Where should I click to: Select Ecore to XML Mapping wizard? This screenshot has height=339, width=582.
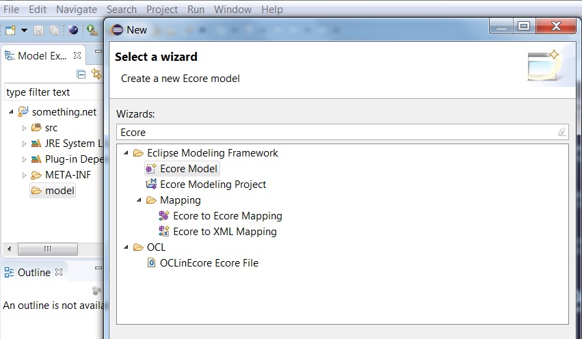point(225,232)
